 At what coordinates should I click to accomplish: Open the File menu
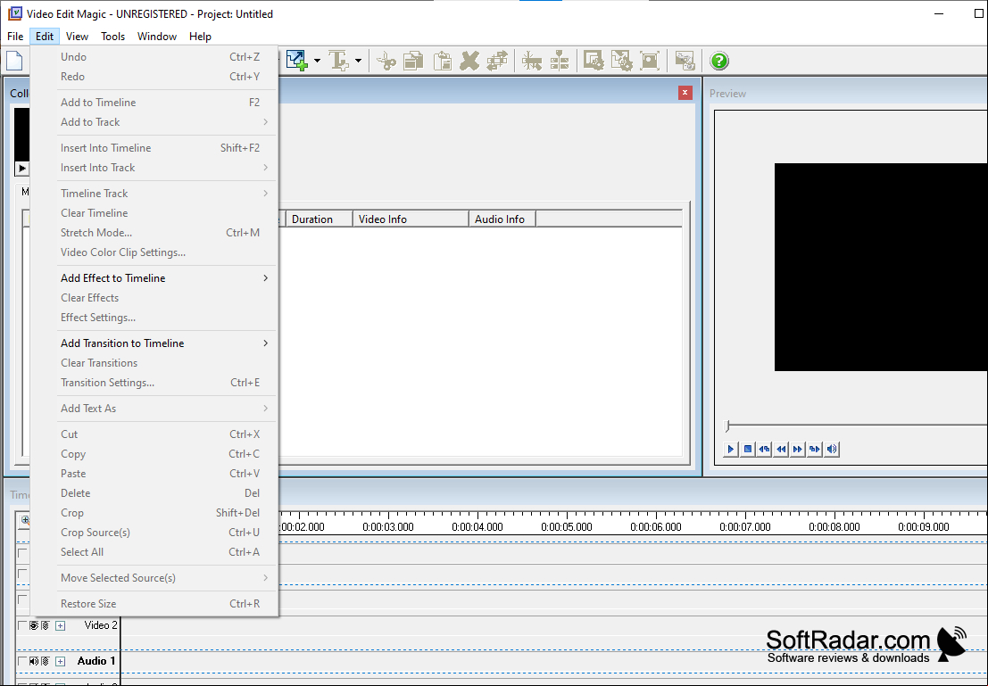(15, 37)
